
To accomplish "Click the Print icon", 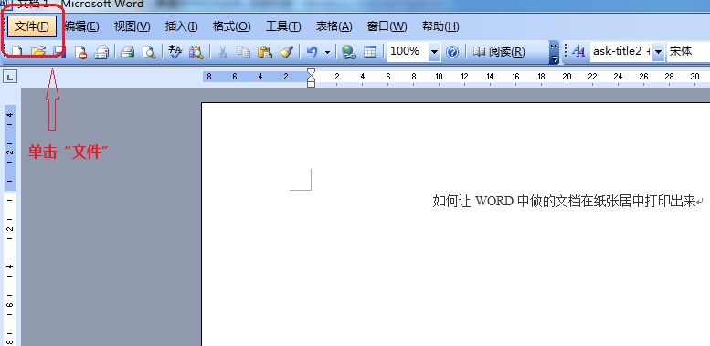I will click(x=128, y=52).
